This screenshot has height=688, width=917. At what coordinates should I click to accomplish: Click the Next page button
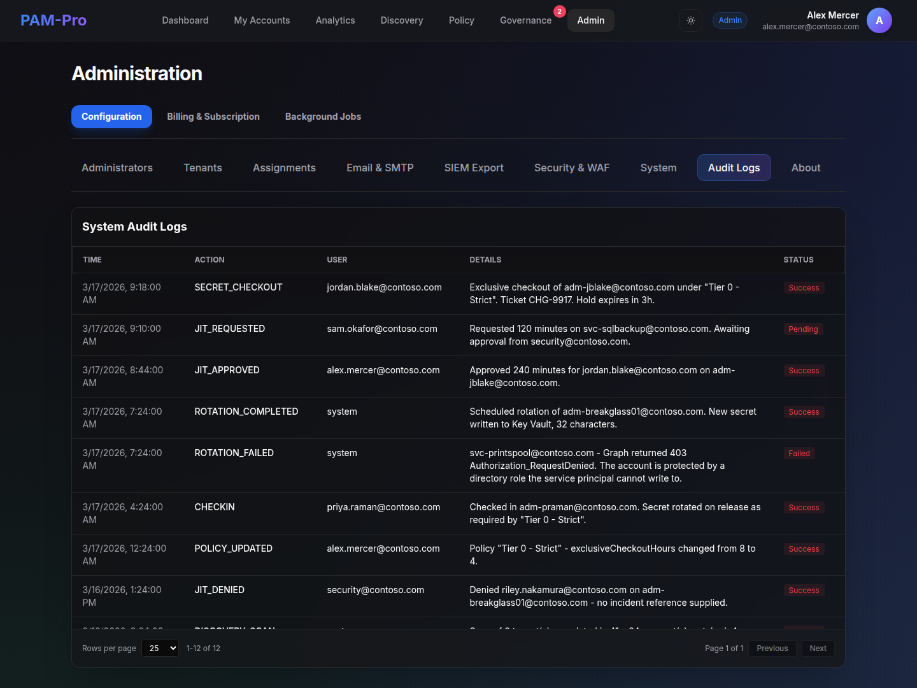click(x=818, y=648)
